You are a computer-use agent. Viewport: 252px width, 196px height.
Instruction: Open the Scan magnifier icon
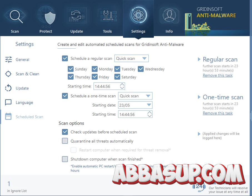click(16, 16)
